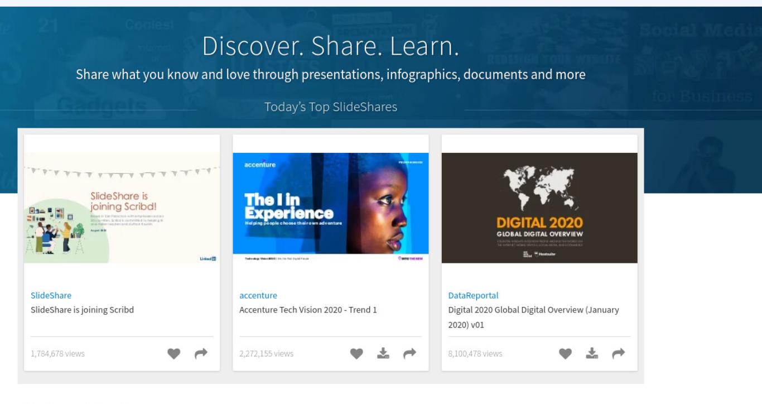Select the 2,272,155 views text
This screenshot has width=762, height=404.
[266, 353]
